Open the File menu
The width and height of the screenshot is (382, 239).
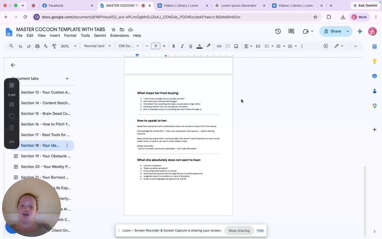(x=19, y=36)
